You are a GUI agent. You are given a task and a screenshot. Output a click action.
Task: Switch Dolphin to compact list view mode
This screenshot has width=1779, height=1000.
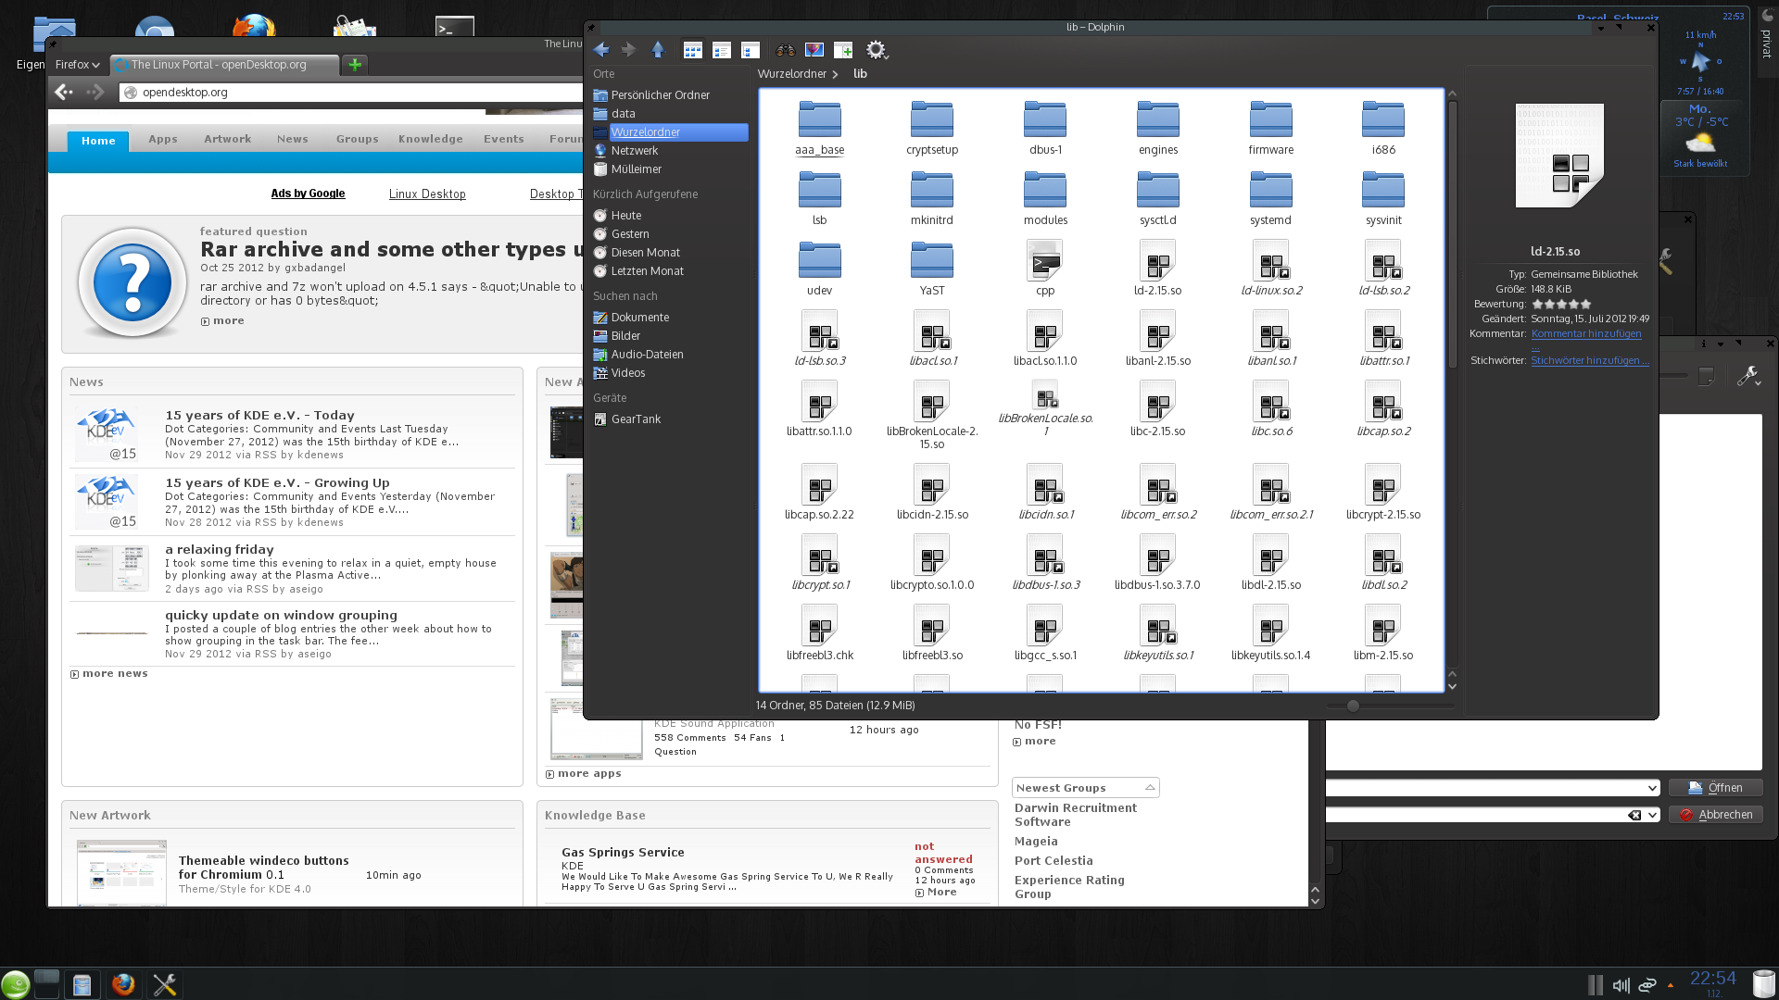pos(722,50)
